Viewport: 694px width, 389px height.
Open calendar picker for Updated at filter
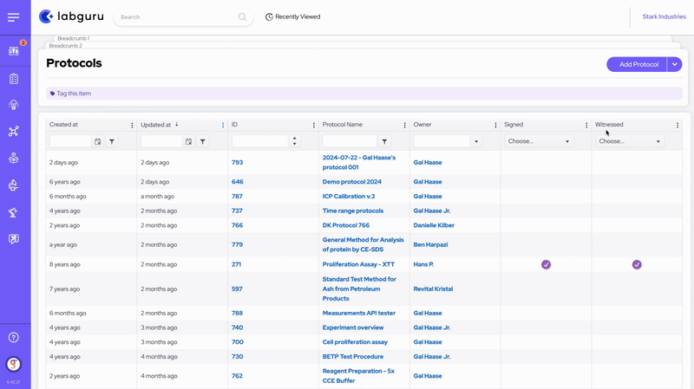click(188, 141)
